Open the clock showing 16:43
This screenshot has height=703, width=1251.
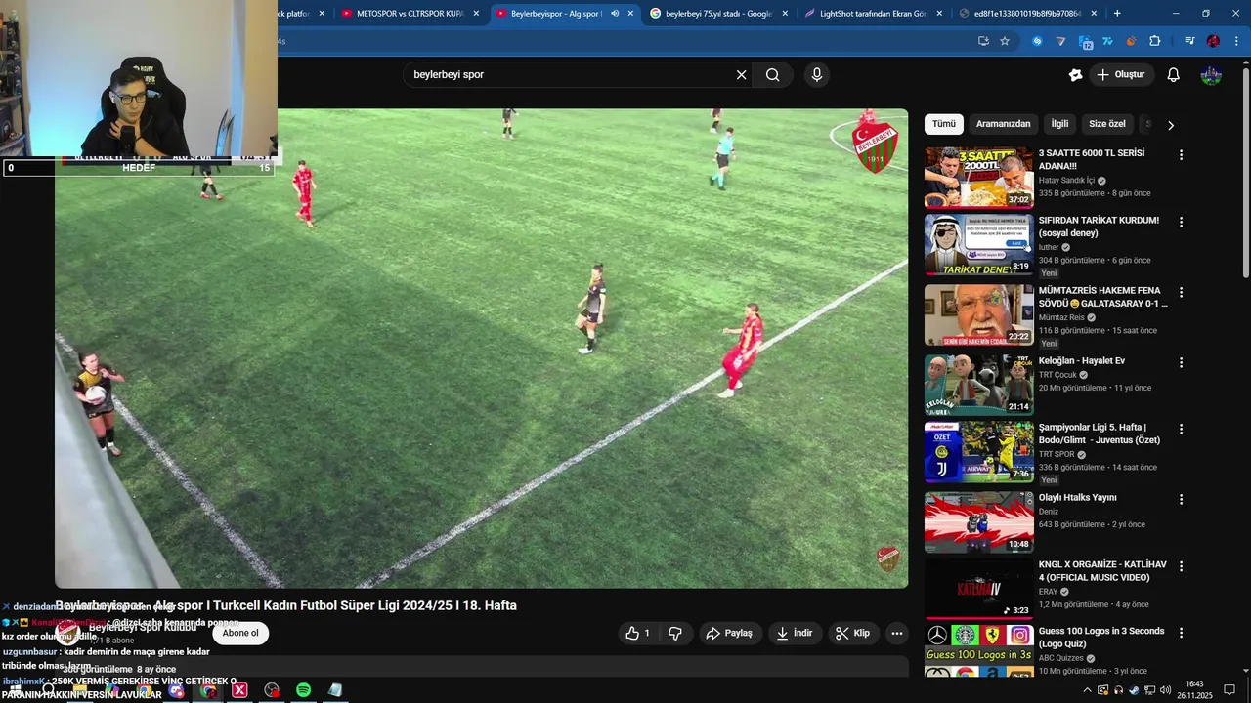[1194, 690]
